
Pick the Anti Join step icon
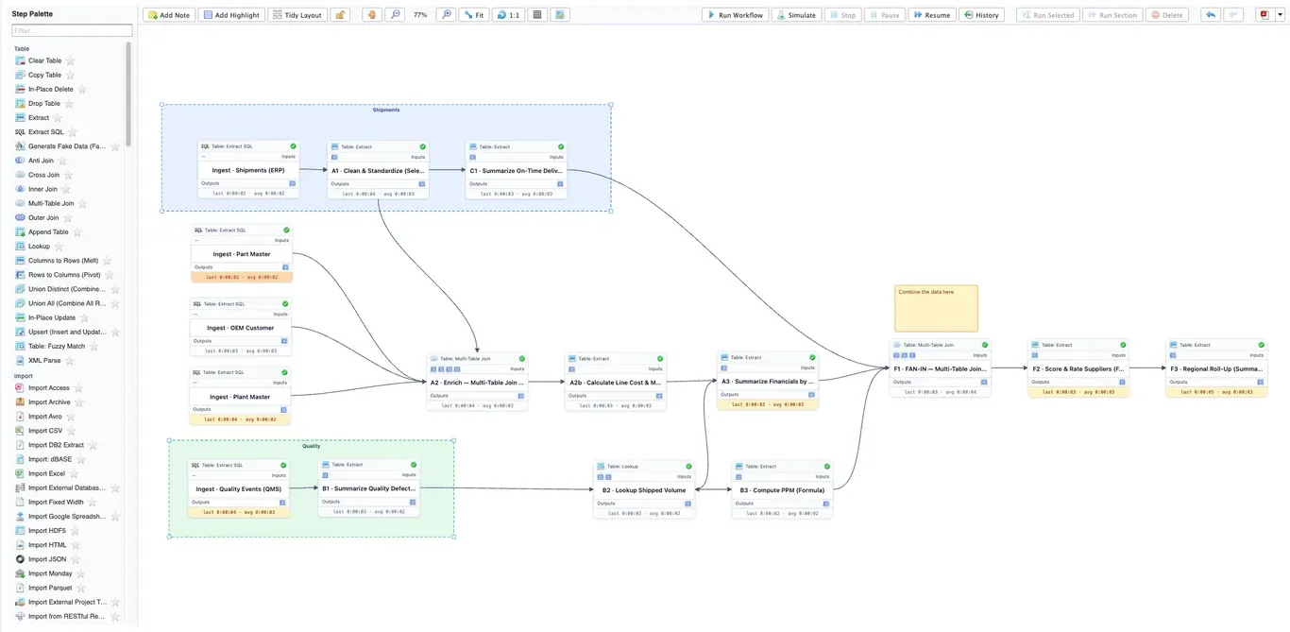pyautogui.click(x=20, y=161)
